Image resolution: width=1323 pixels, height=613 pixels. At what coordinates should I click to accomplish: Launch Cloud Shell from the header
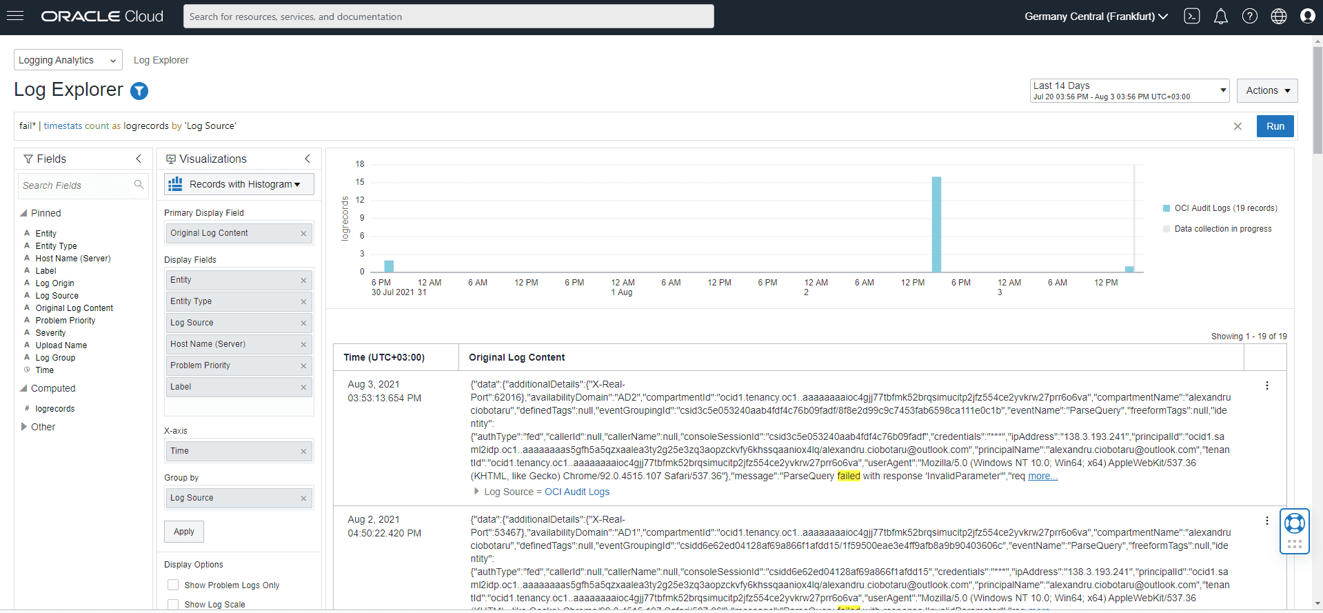click(x=1192, y=17)
